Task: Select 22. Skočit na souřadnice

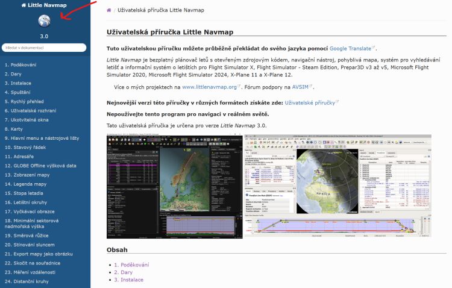Action: (x=33, y=263)
